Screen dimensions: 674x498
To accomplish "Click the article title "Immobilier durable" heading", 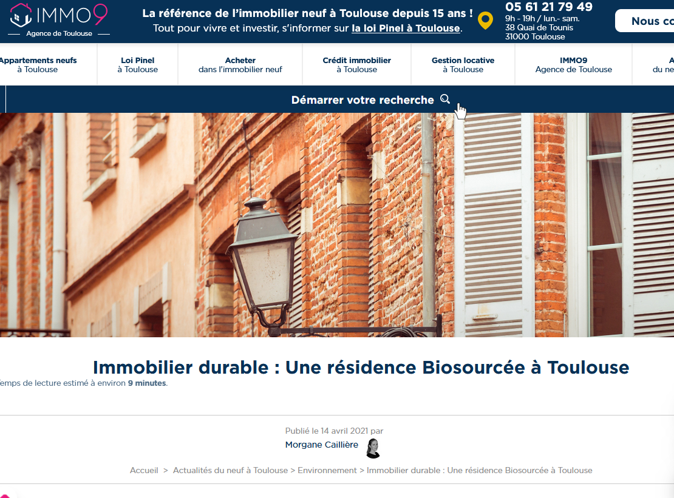I will coord(361,368).
